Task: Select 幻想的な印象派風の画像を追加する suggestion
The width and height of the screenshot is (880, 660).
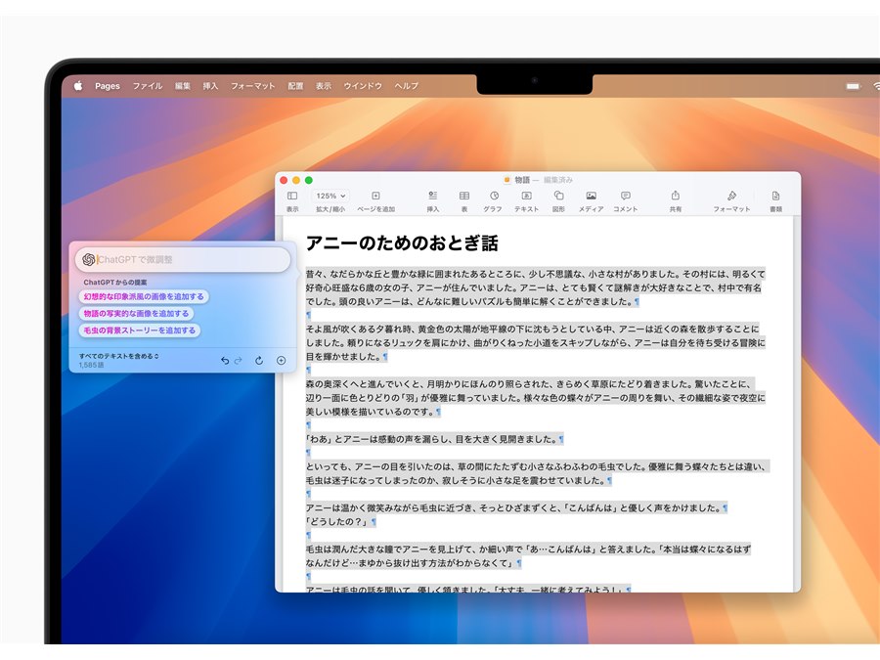Action: [144, 296]
